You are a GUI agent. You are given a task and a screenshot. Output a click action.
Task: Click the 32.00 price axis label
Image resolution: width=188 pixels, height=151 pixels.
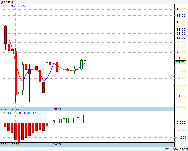click(x=181, y=38)
